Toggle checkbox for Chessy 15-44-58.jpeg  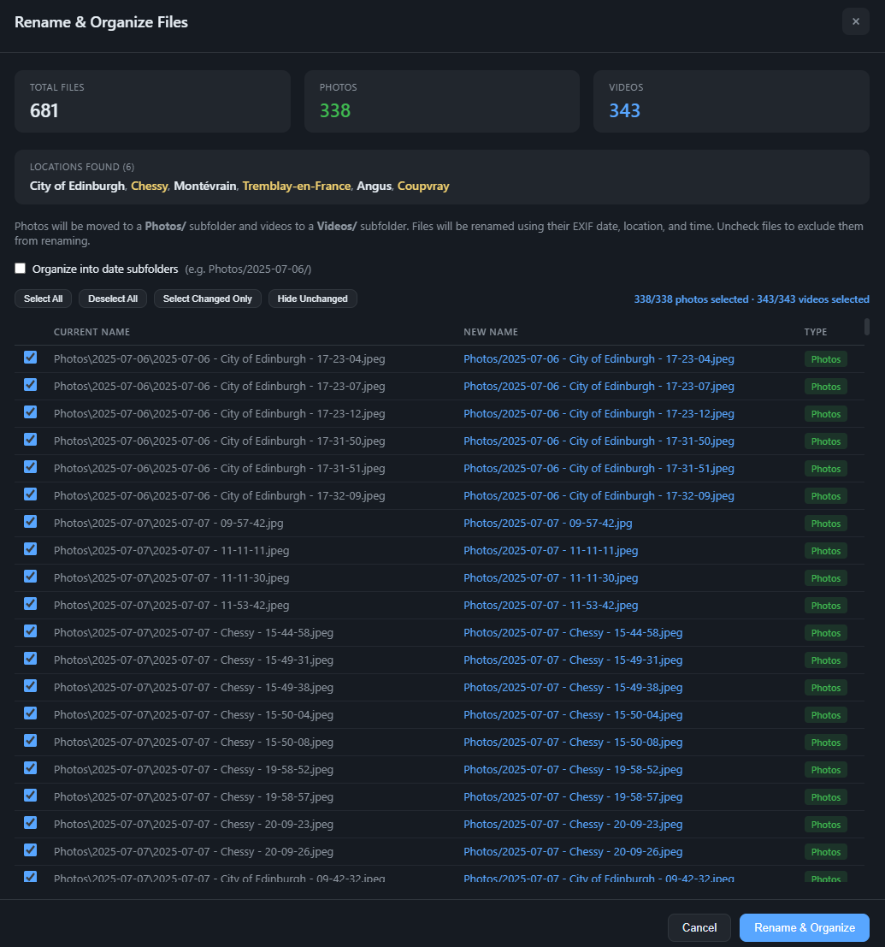(x=31, y=631)
